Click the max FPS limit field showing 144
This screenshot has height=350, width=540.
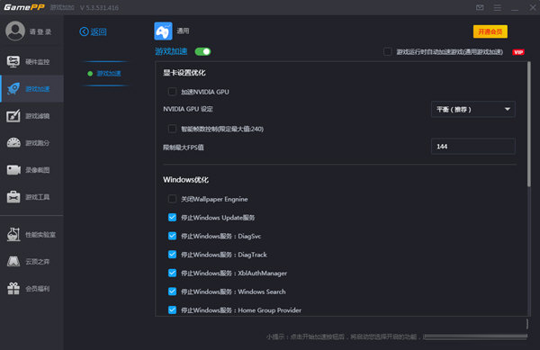point(472,147)
